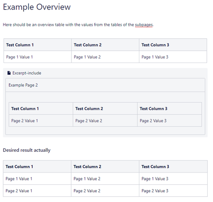Click 'Page 1 Value 1' in the desired result table

point(37,179)
